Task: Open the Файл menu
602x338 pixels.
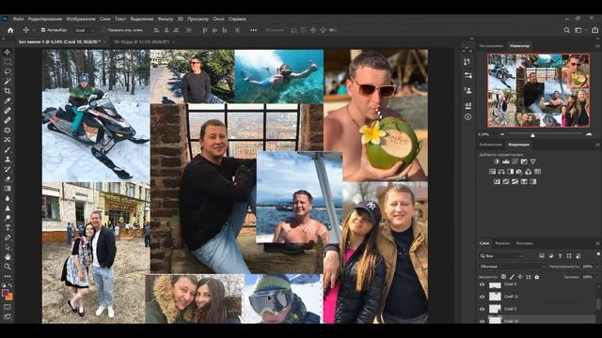Action: (x=18, y=19)
